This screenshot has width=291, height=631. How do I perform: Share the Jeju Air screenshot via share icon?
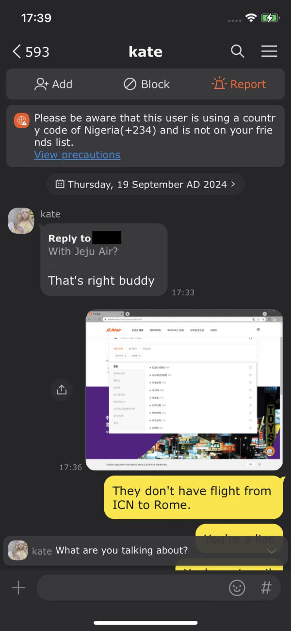(x=62, y=390)
